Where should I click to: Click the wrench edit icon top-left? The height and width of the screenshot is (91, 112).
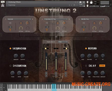(x=3, y=2)
